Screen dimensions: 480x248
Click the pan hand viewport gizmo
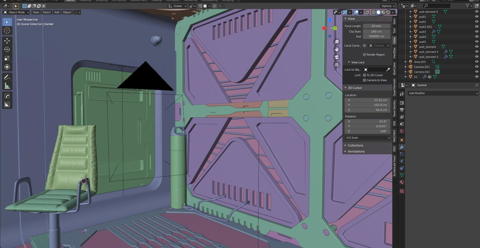tap(337, 49)
